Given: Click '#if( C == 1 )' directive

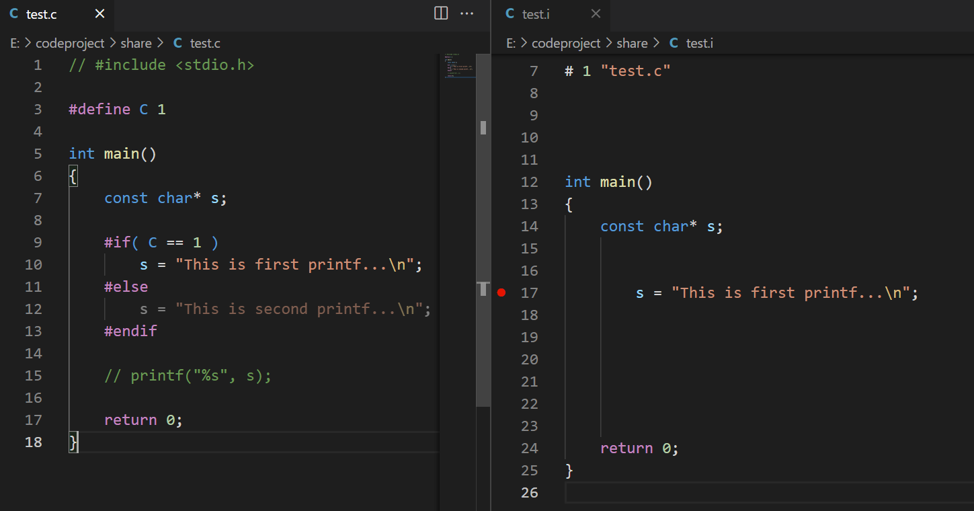Looking at the screenshot, I should 161,243.
